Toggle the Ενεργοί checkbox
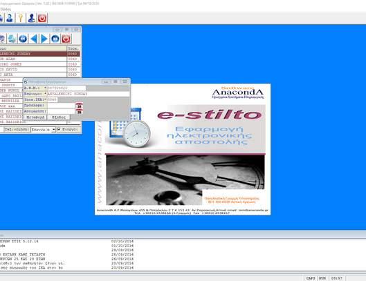366x281 pixels. tap(59, 129)
